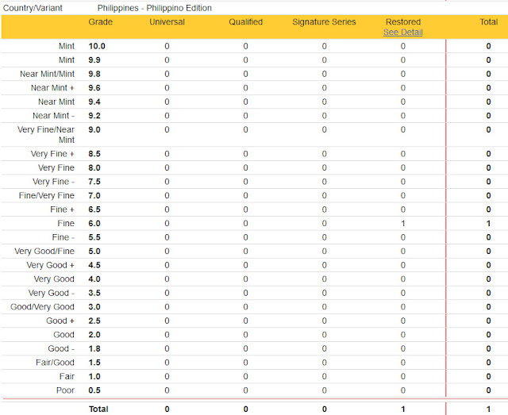
Task: Click the Signature Series count in the 8.0 row
Action: pos(325,167)
